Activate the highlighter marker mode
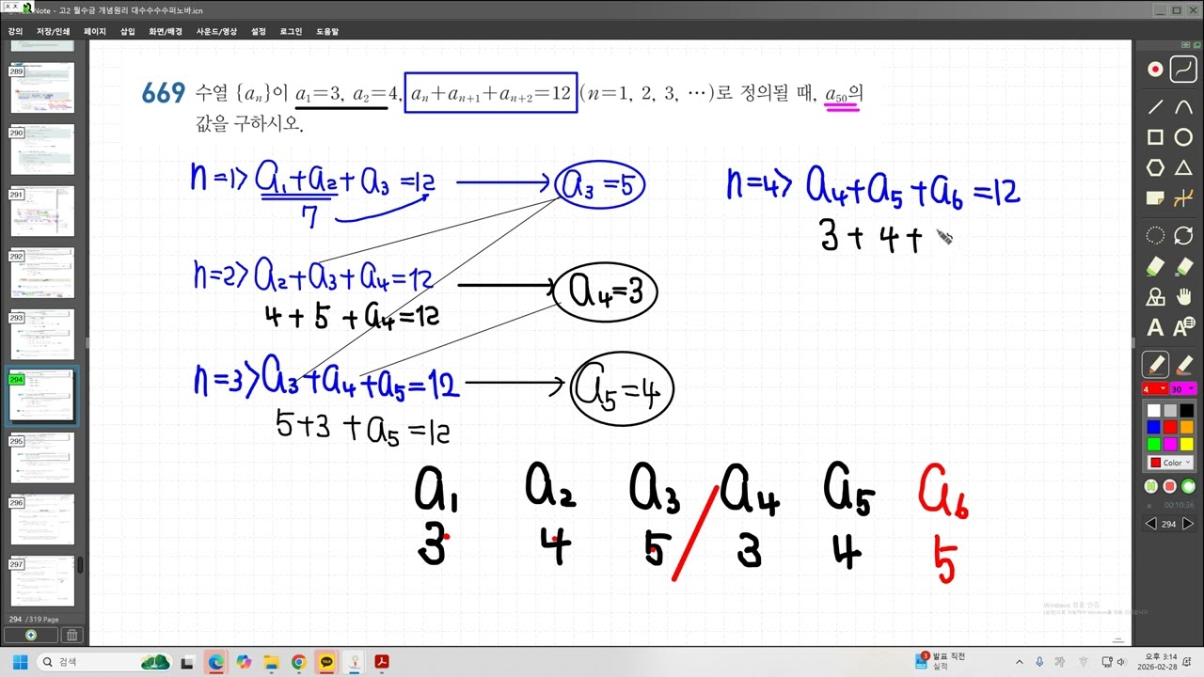This screenshot has height=677, width=1204. [1183, 365]
